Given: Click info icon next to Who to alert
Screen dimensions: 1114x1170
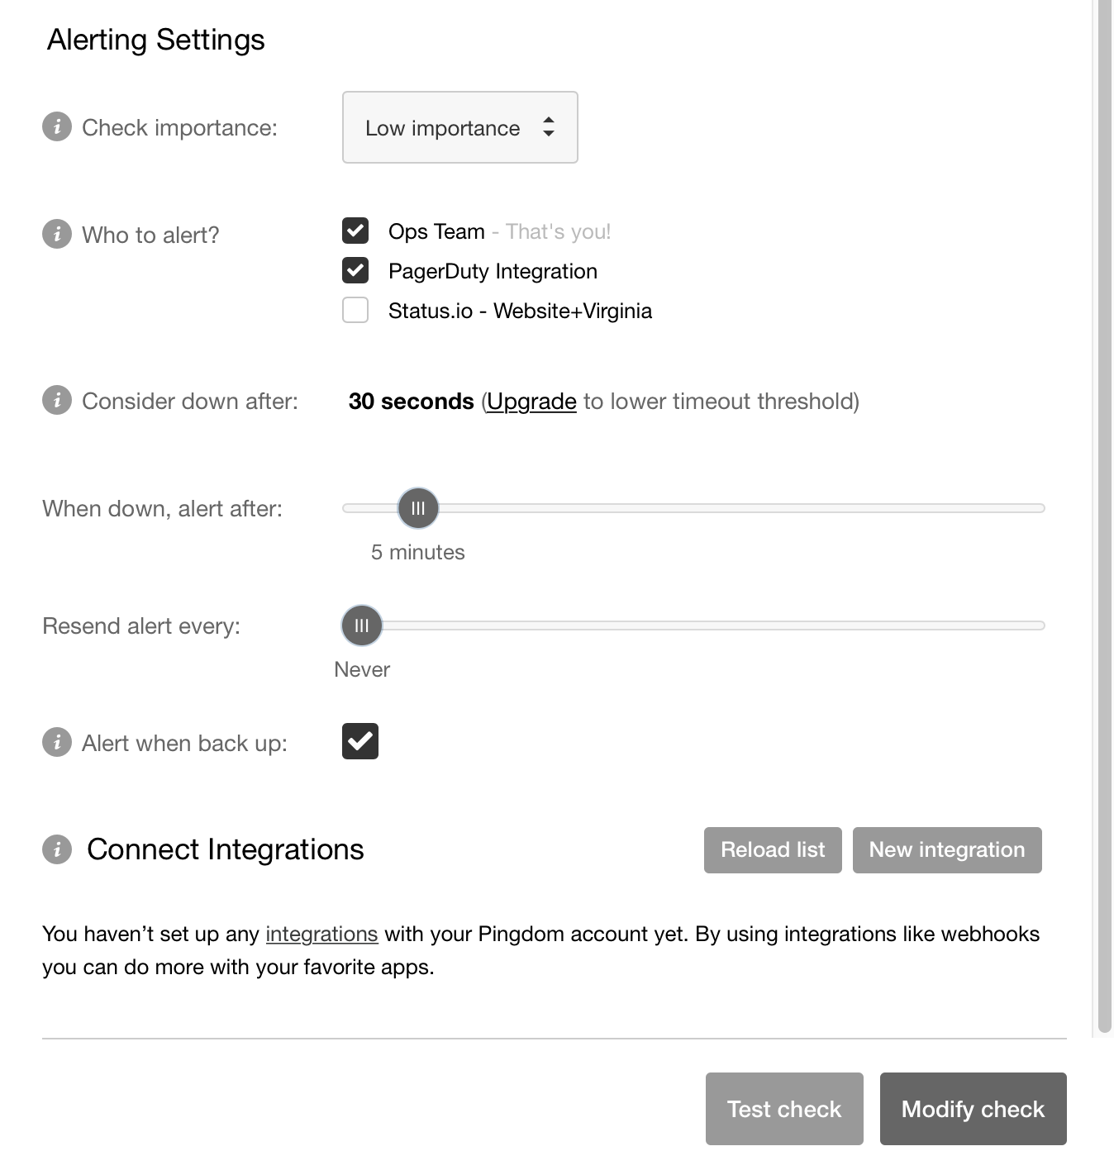Looking at the screenshot, I should 57,234.
